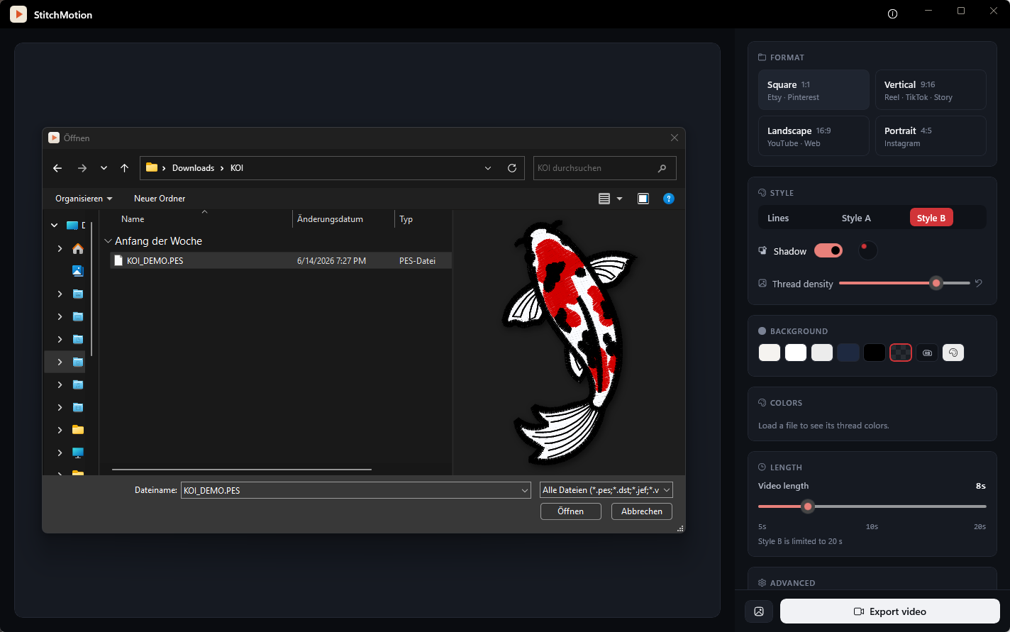1010x632 pixels.
Task: Switch to Style A
Action: [x=856, y=218]
